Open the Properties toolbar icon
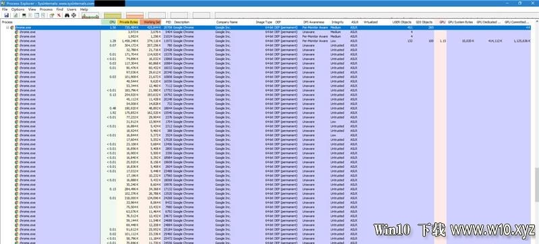Viewport: 539px width, 244px height. point(52,16)
